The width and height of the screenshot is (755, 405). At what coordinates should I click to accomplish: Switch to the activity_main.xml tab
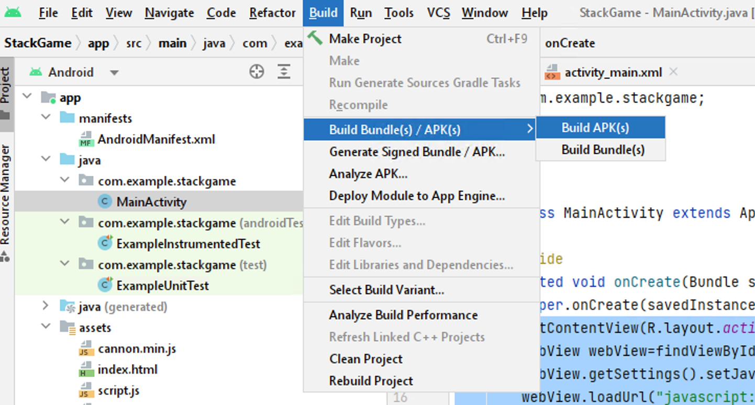613,73
